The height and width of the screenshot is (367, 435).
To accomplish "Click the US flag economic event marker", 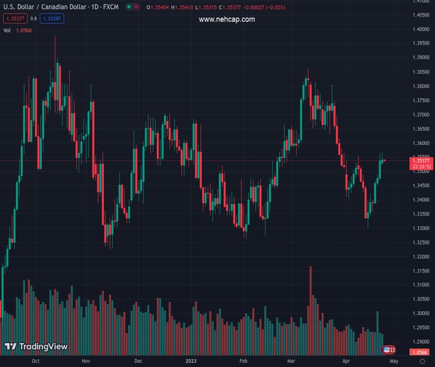I will (387, 350).
